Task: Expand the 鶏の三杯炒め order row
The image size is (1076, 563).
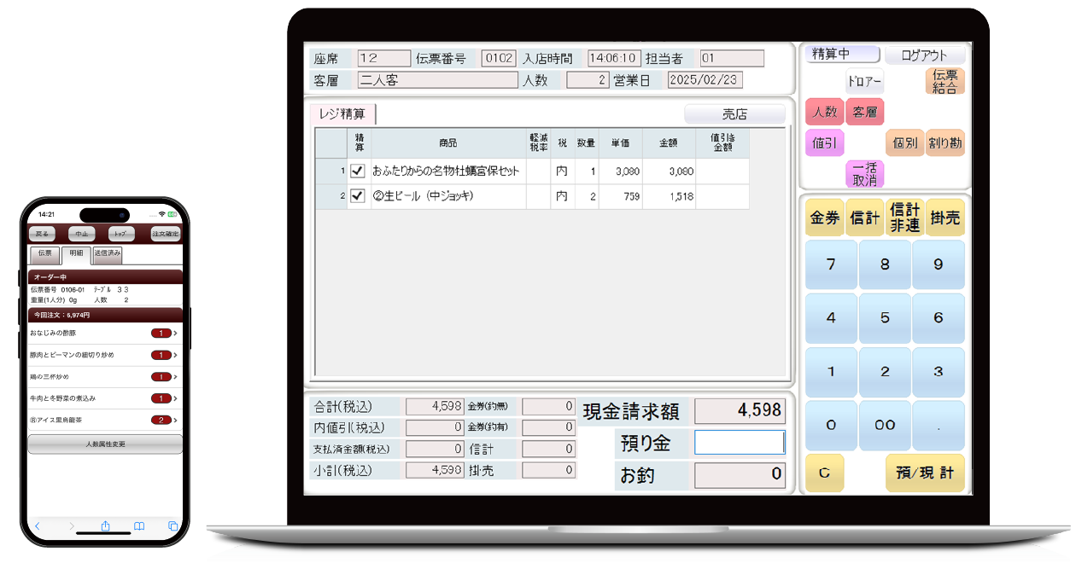Action: click(175, 377)
